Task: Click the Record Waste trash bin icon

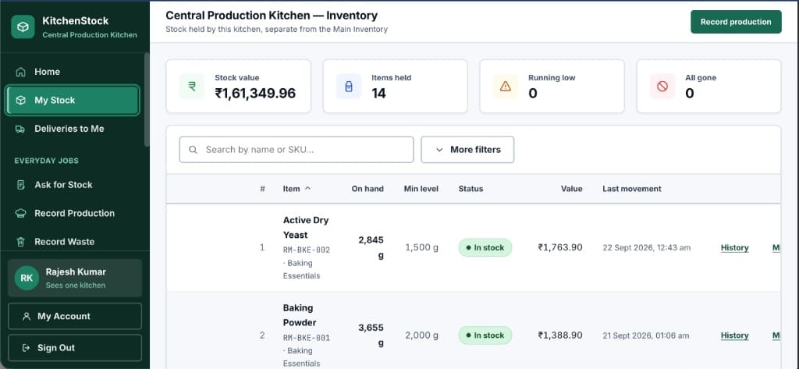Action: 20,242
